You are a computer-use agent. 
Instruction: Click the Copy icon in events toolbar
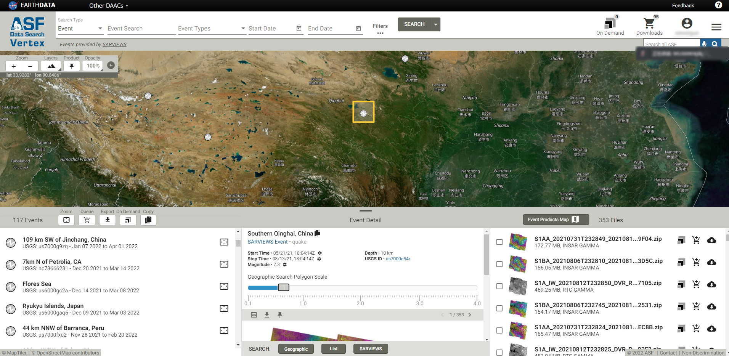click(148, 220)
